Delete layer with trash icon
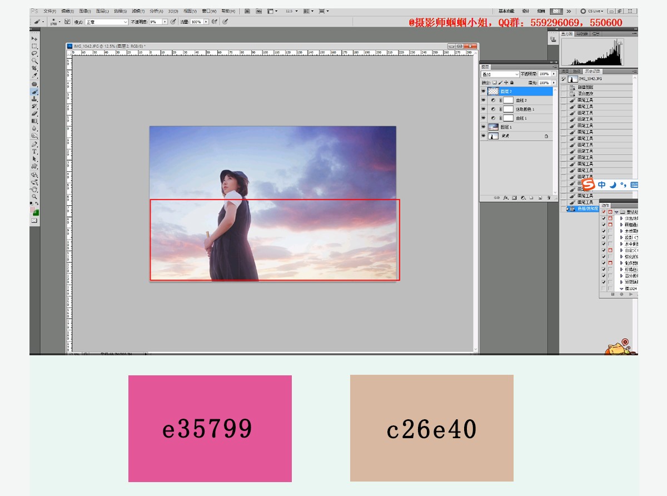 [x=549, y=197]
